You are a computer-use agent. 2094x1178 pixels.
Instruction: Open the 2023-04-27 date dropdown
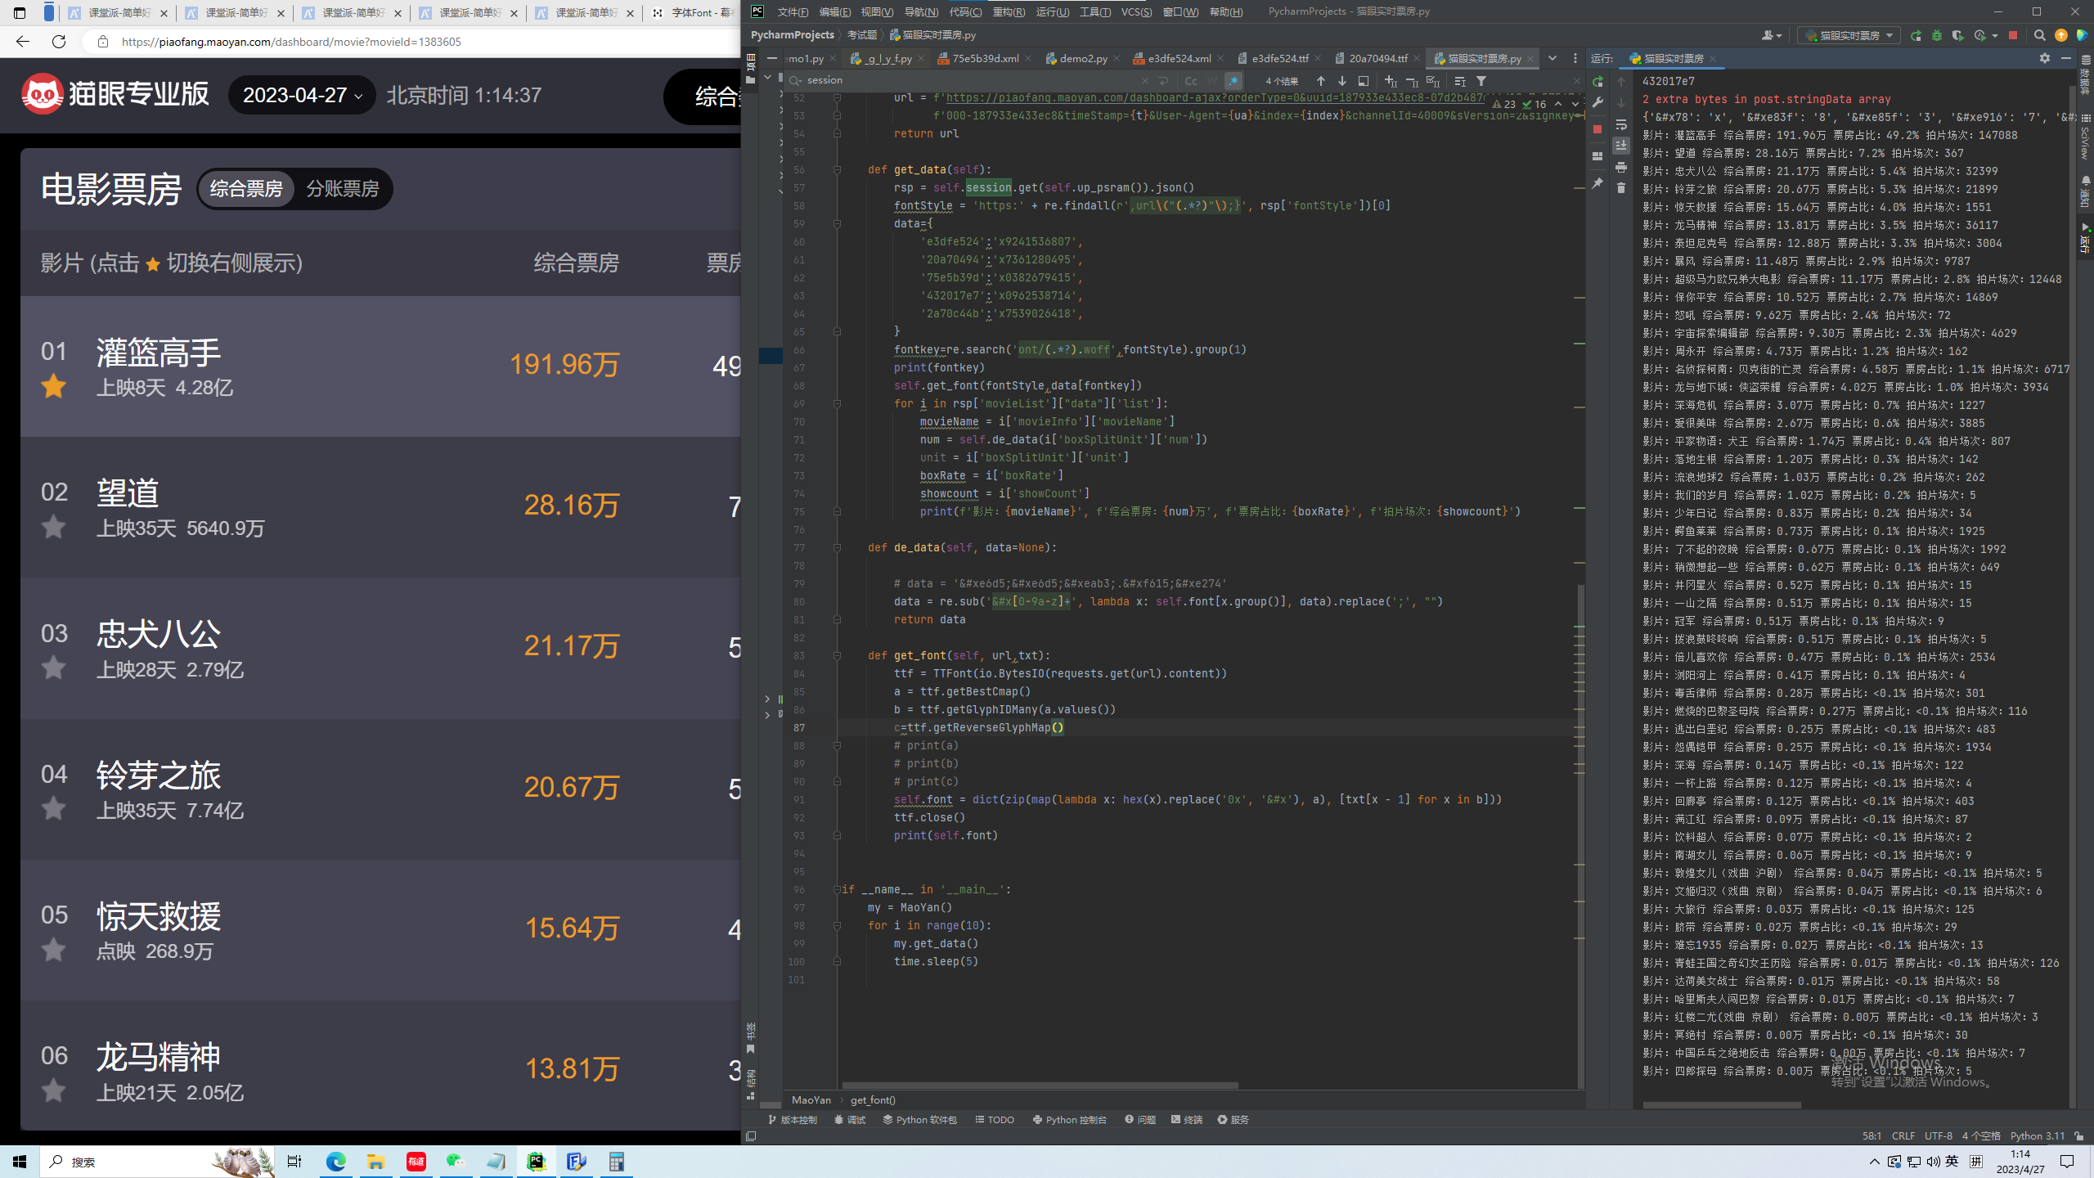click(x=302, y=95)
